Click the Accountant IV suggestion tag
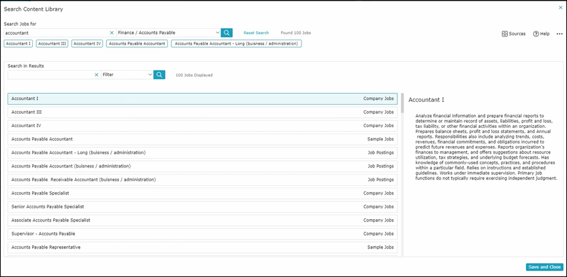The width and height of the screenshot is (567, 277). point(87,44)
